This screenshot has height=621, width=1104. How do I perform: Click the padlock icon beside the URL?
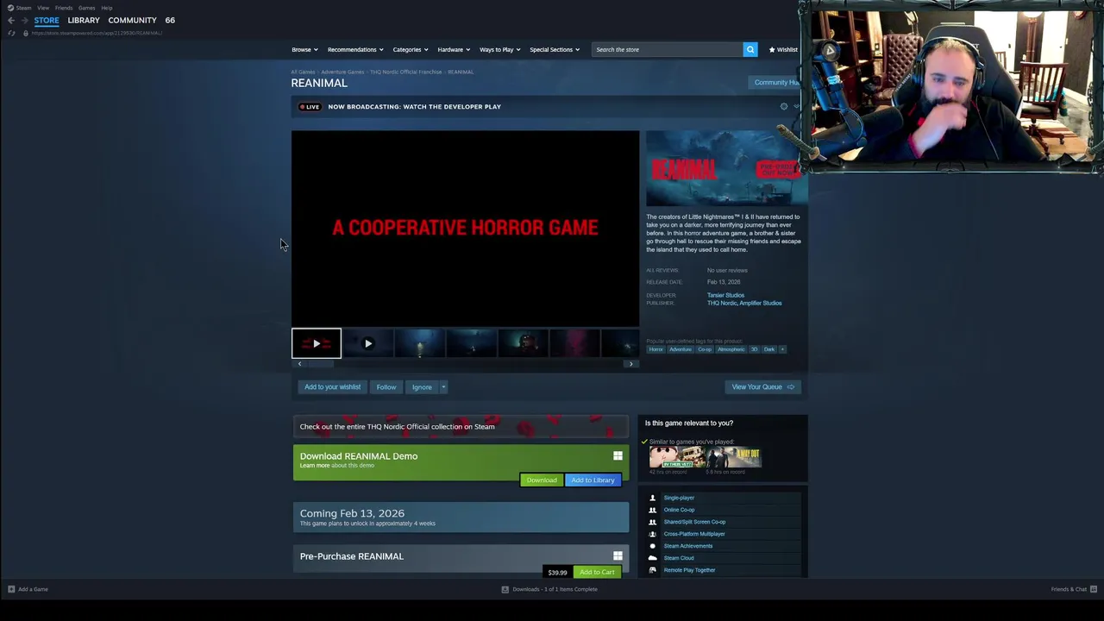(25, 33)
